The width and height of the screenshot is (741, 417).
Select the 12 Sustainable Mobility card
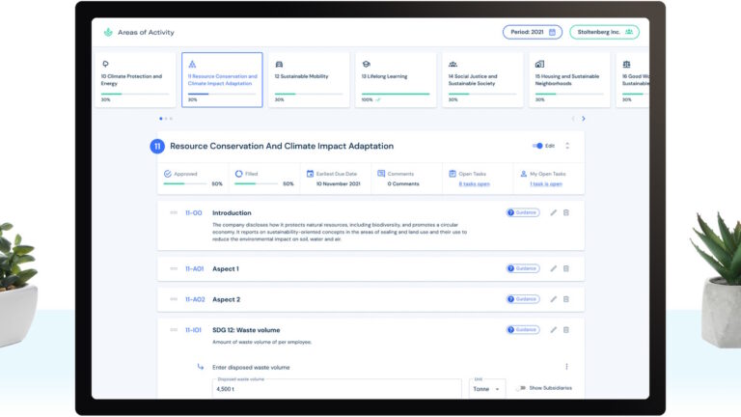309,79
